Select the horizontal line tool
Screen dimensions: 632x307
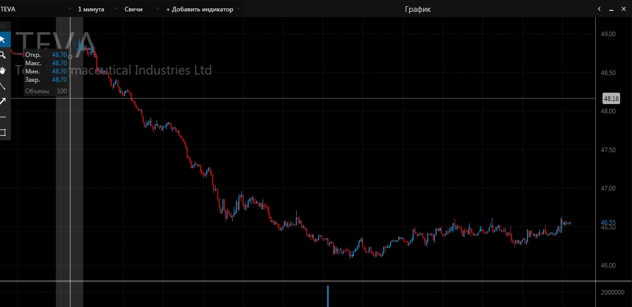tap(3, 117)
